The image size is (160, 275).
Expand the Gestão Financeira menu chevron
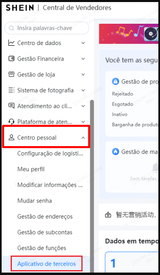click(x=83, y=59)
